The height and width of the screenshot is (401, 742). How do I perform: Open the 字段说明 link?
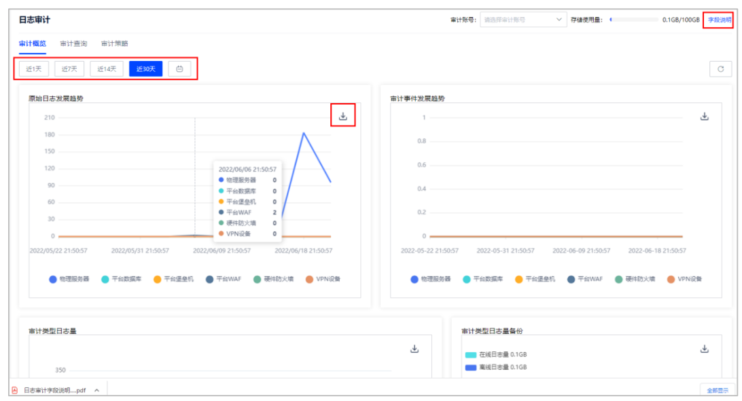[720, 20]
